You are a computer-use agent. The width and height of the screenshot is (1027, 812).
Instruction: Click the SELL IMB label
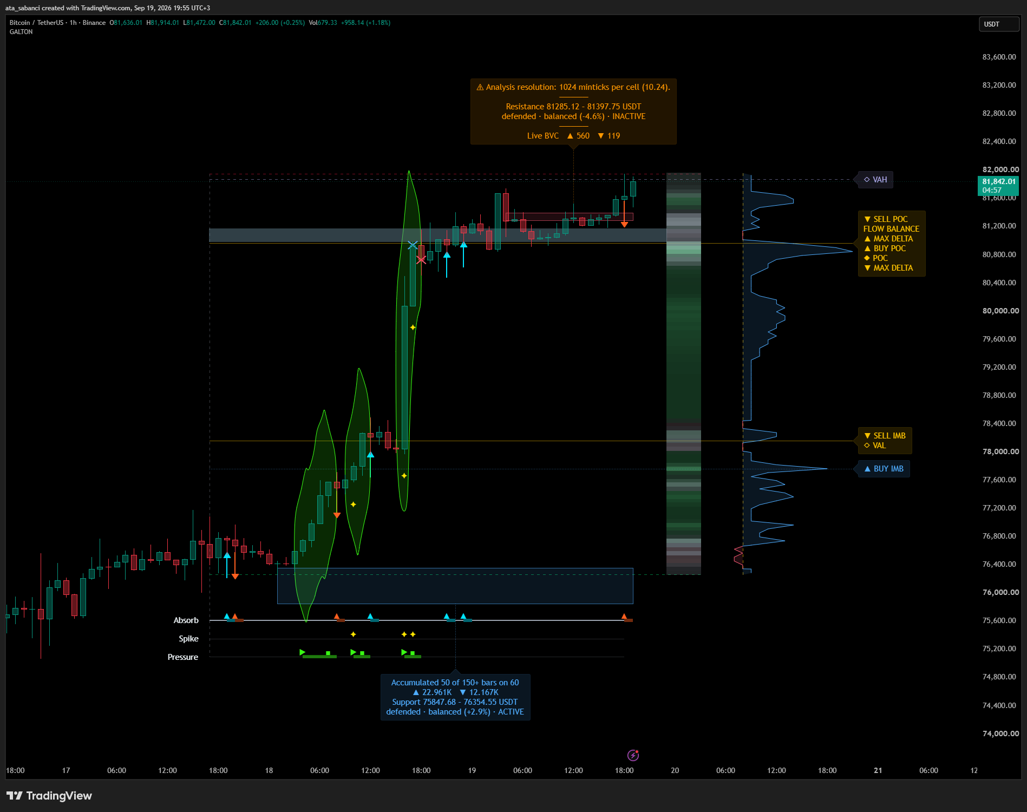885,436
